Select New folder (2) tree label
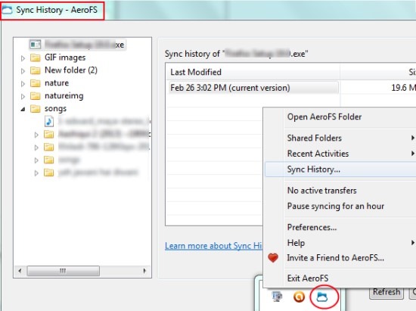Viewport: 416px width, 311px height. tap(71, 70)
